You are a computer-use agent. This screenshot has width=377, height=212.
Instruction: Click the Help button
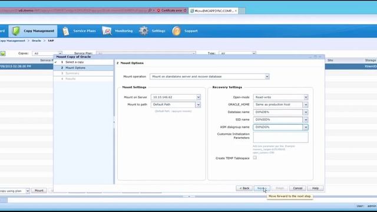(315, 188)
